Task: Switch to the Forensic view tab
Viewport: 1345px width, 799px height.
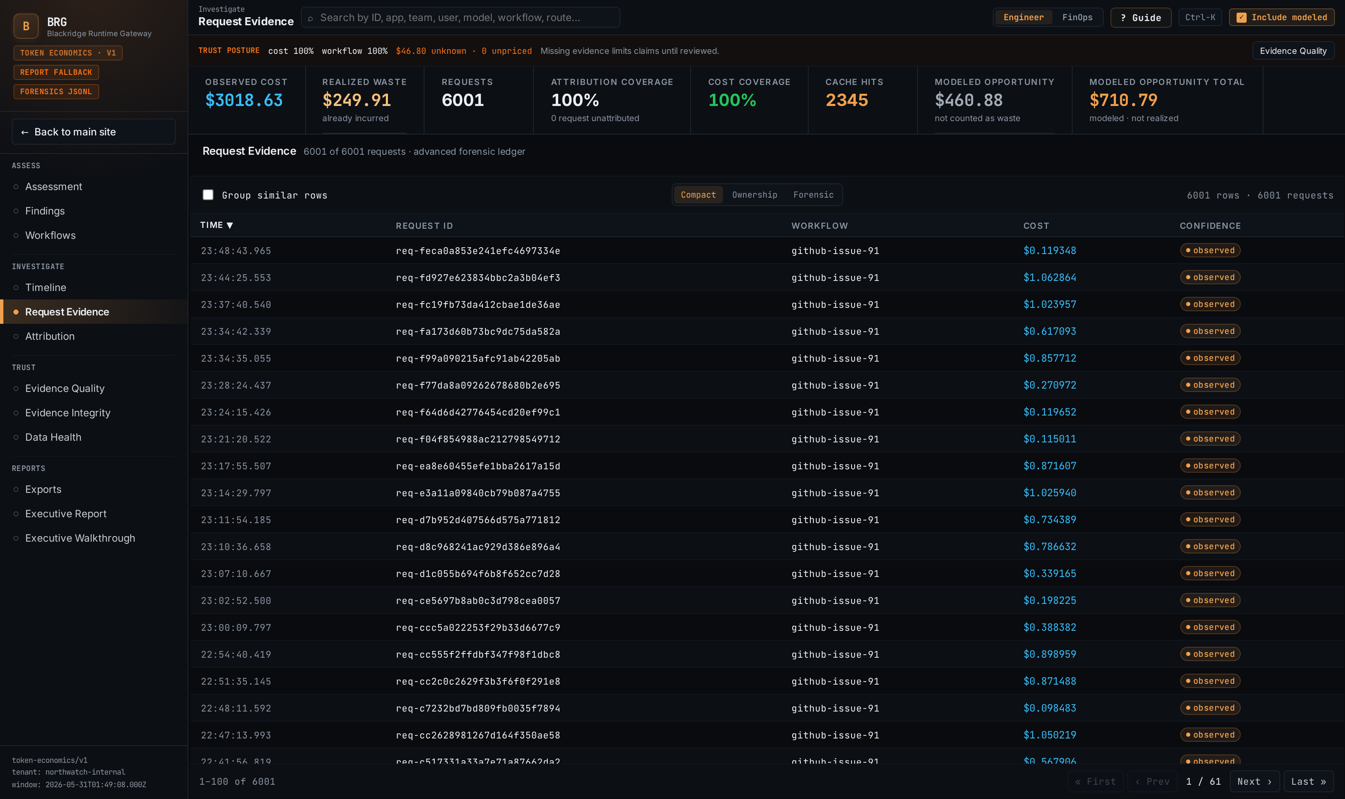Action: click(813, 195)
